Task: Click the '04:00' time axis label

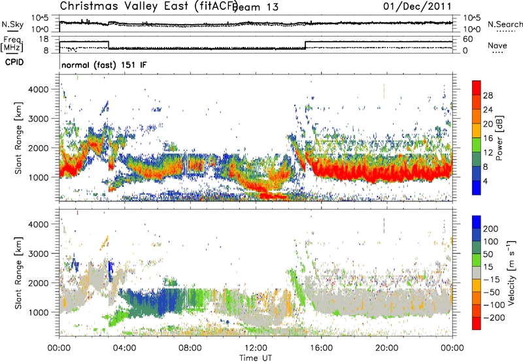Action: (x=125, y=348)
